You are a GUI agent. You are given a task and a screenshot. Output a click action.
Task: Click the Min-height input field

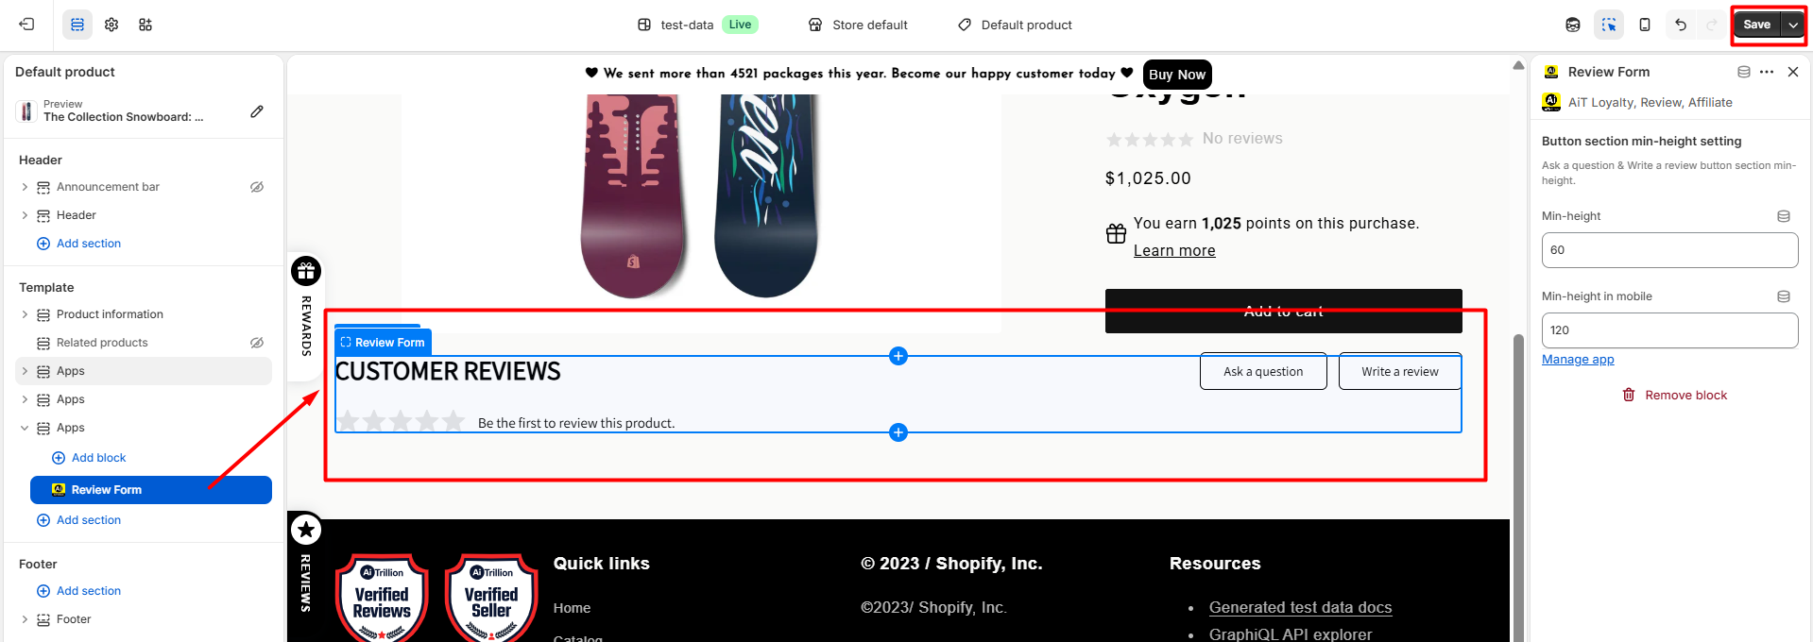pyautogui.click(x=1669, y=250)
